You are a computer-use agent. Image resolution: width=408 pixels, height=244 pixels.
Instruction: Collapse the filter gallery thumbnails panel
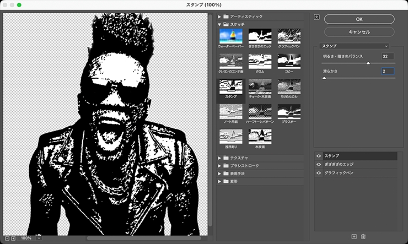[x=316, y=17]
